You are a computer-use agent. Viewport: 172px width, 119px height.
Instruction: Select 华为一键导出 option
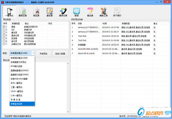click(x=22, y=83)
